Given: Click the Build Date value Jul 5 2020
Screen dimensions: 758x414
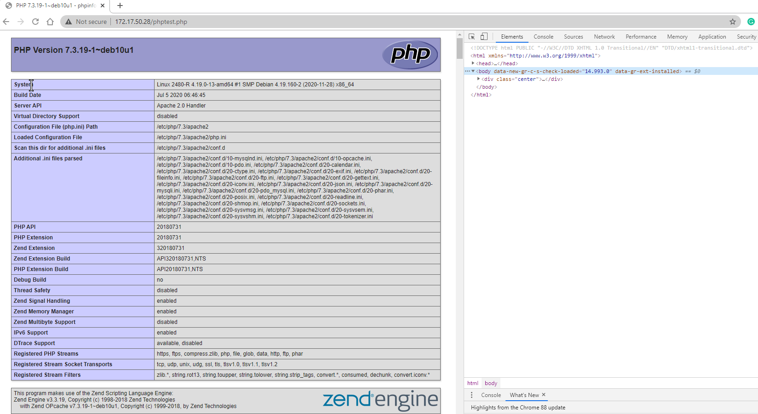Looking at the screenshot, I should coord(181,95).
